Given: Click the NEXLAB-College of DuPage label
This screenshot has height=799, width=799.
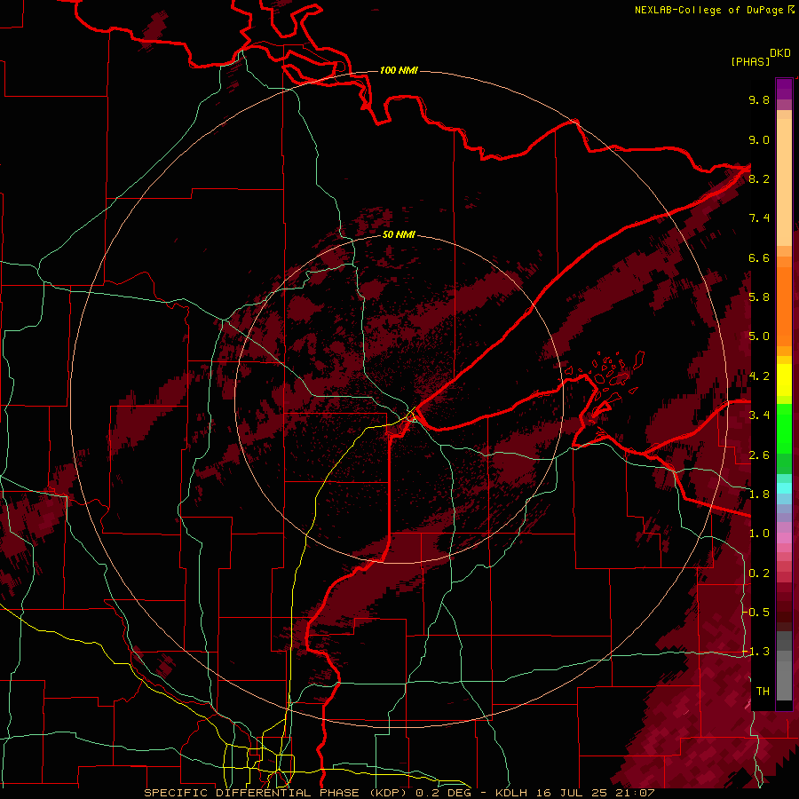Looking at the screenshot, I should click(710, 10).
